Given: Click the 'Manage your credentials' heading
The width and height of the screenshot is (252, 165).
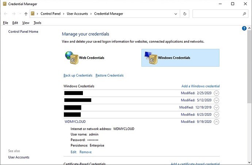Looking at the screenshot, I should point(85,34).
